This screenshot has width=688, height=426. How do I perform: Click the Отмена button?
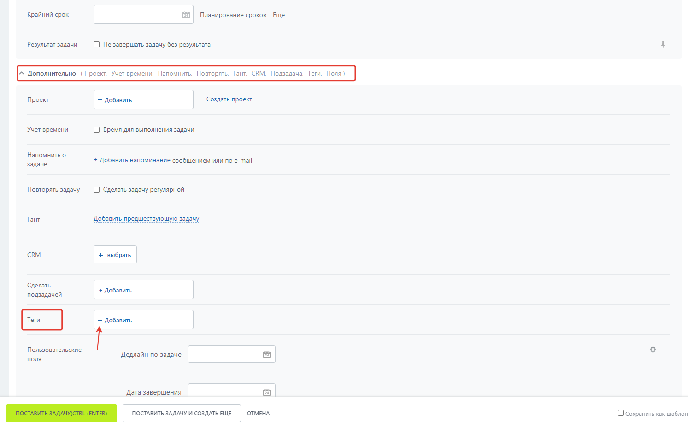click(258, 413)
